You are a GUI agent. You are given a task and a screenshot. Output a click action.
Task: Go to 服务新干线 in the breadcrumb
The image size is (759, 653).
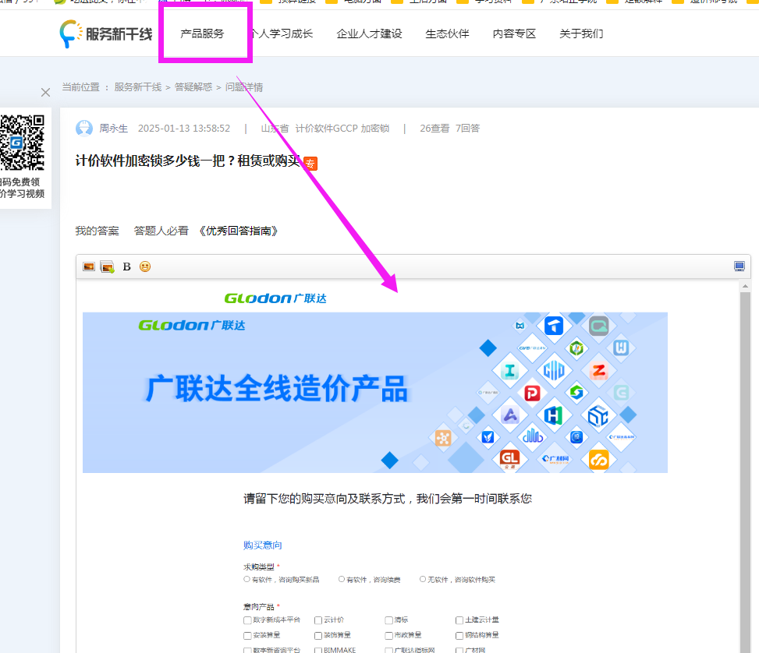(138, 87)
